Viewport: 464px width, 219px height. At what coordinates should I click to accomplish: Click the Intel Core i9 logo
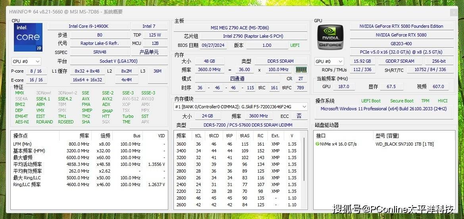point(28,37)
